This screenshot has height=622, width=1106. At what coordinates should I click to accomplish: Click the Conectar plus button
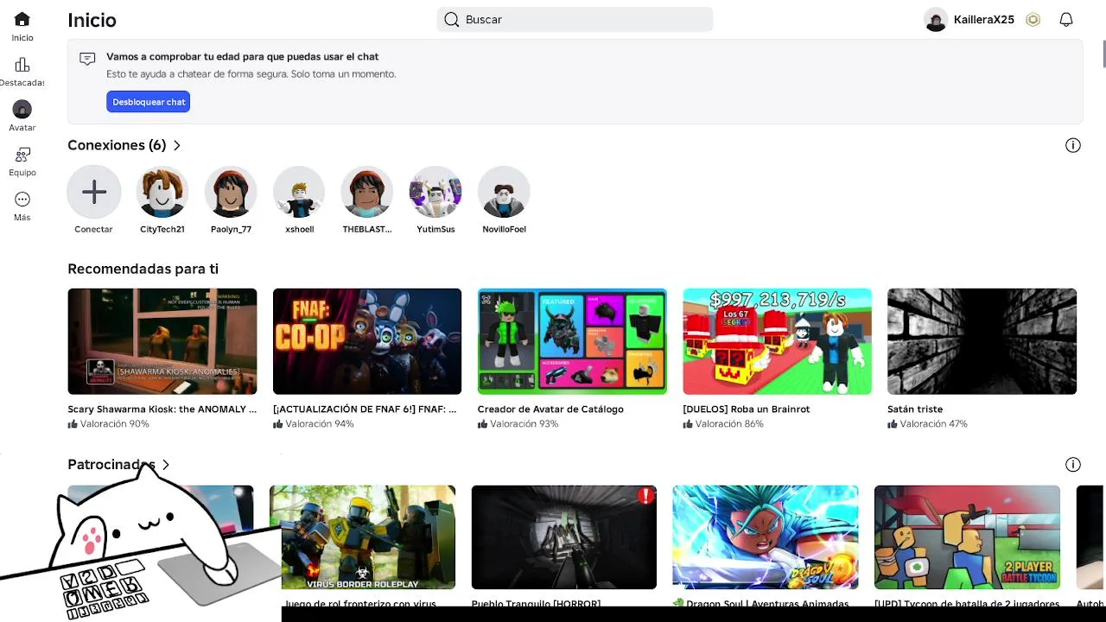coord(94,192)
